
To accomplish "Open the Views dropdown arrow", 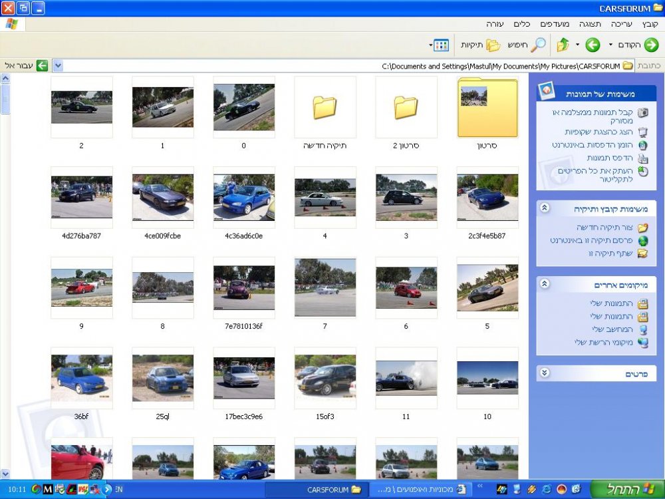I will (430, 45).
